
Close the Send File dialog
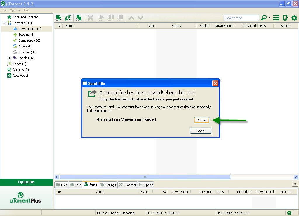[x=215, y=83]
